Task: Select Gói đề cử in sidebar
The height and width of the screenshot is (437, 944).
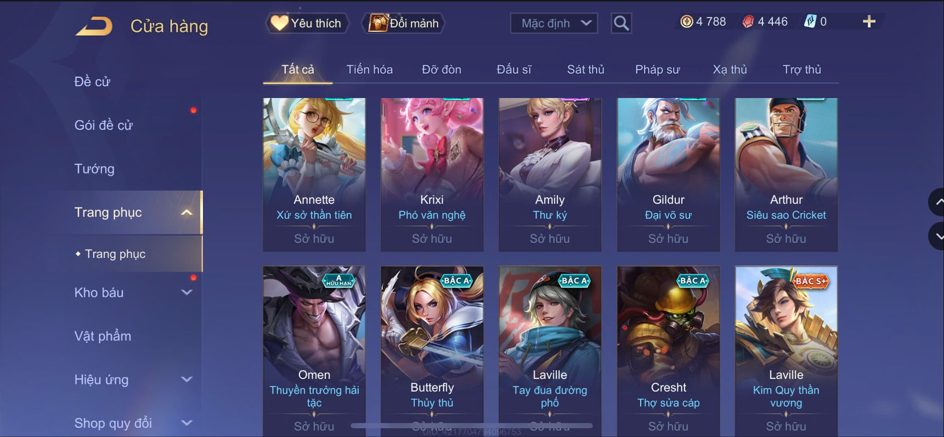Action: 103,125
